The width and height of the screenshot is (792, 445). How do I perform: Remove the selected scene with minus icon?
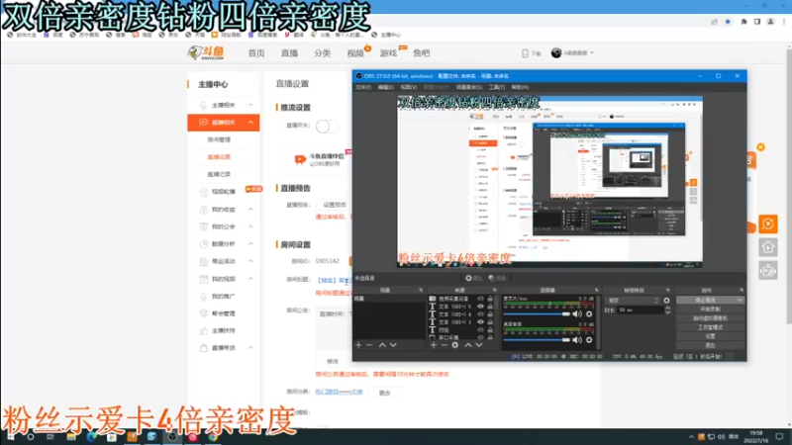click(369, 345)
